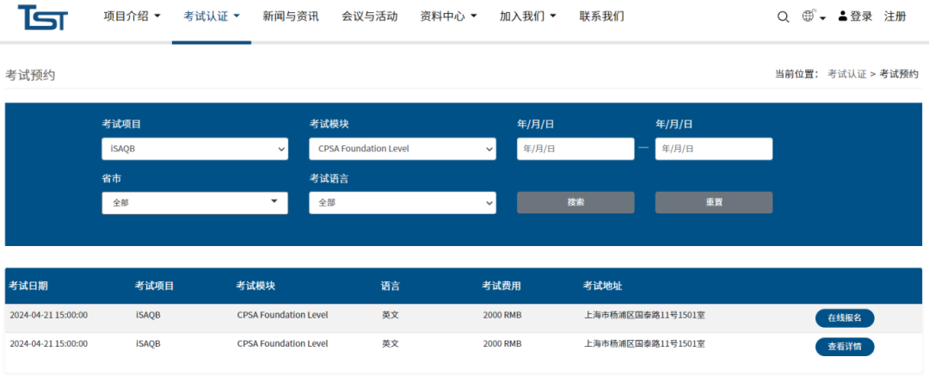Click the 考试日期 column header

point(28,286)
